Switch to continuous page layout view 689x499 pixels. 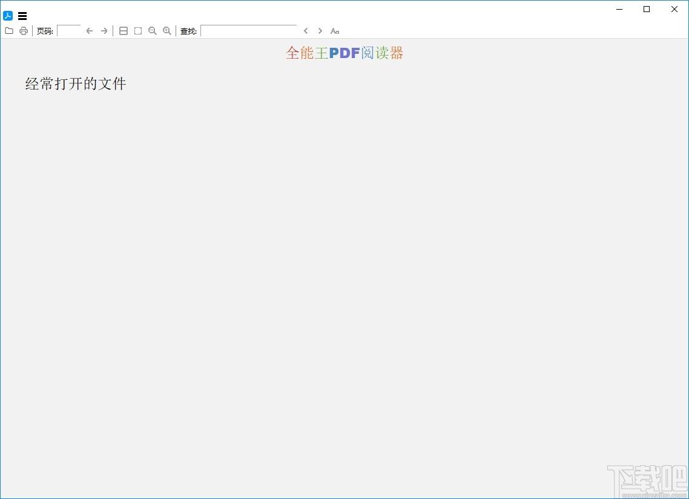(124, 31)
